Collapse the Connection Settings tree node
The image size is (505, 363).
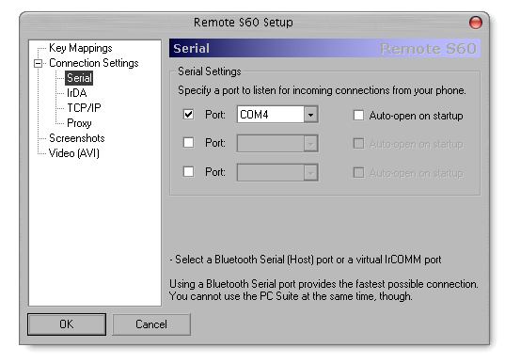(38, 63)
